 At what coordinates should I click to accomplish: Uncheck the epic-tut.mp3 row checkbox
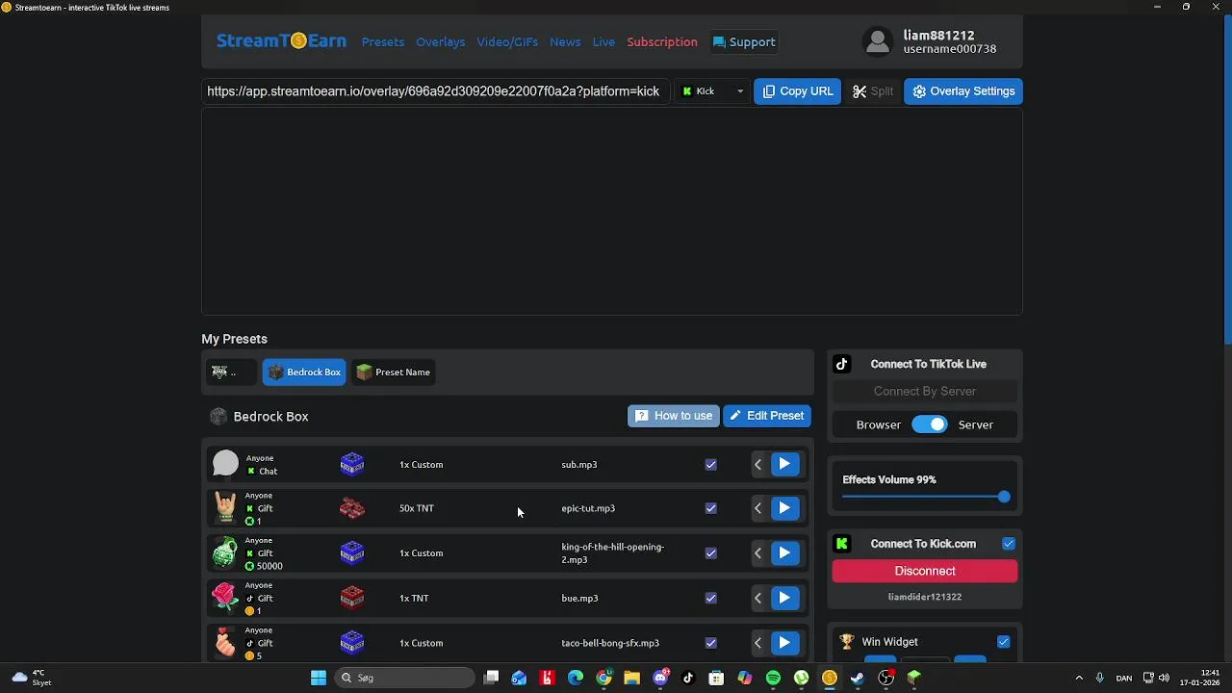[710, 508]
